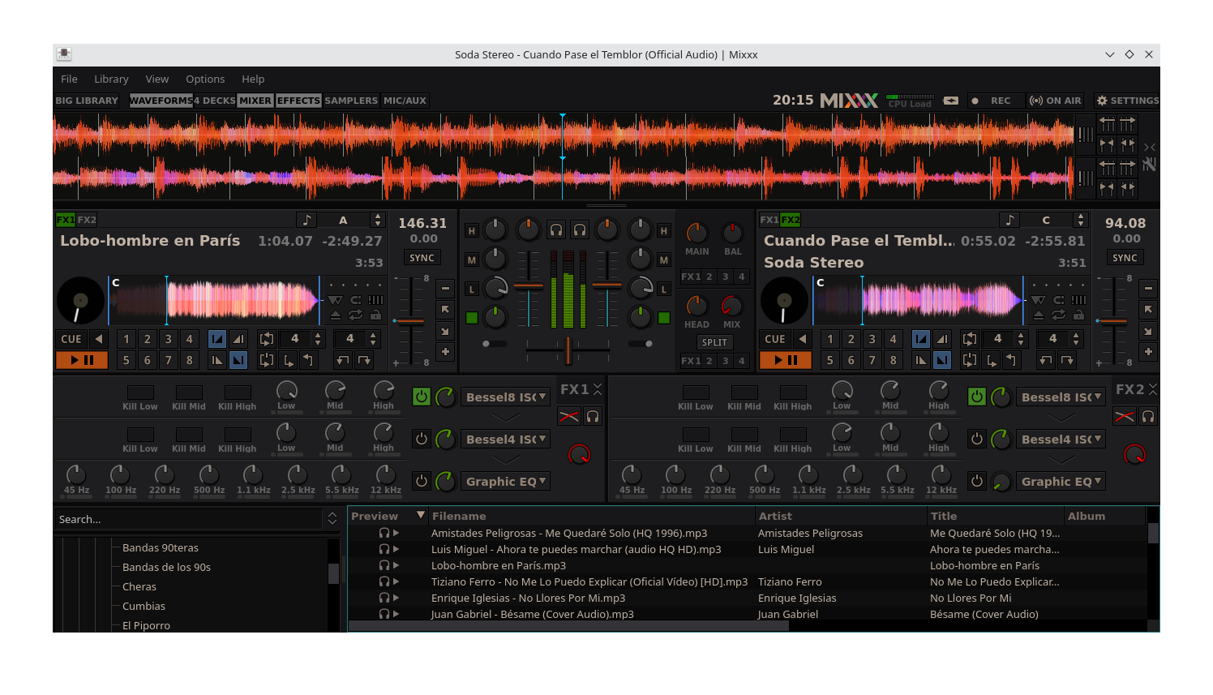Toggle FX1 headphone routing icon
This screenshot has width=1213, height=695.
tap(593, 416)
